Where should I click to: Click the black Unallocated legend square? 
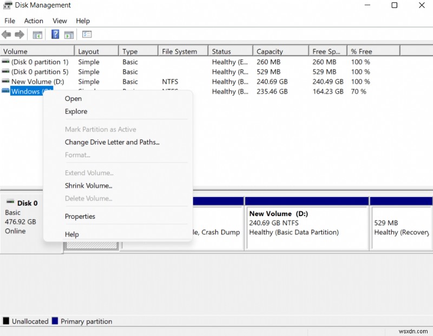click(x=4, y=321)
